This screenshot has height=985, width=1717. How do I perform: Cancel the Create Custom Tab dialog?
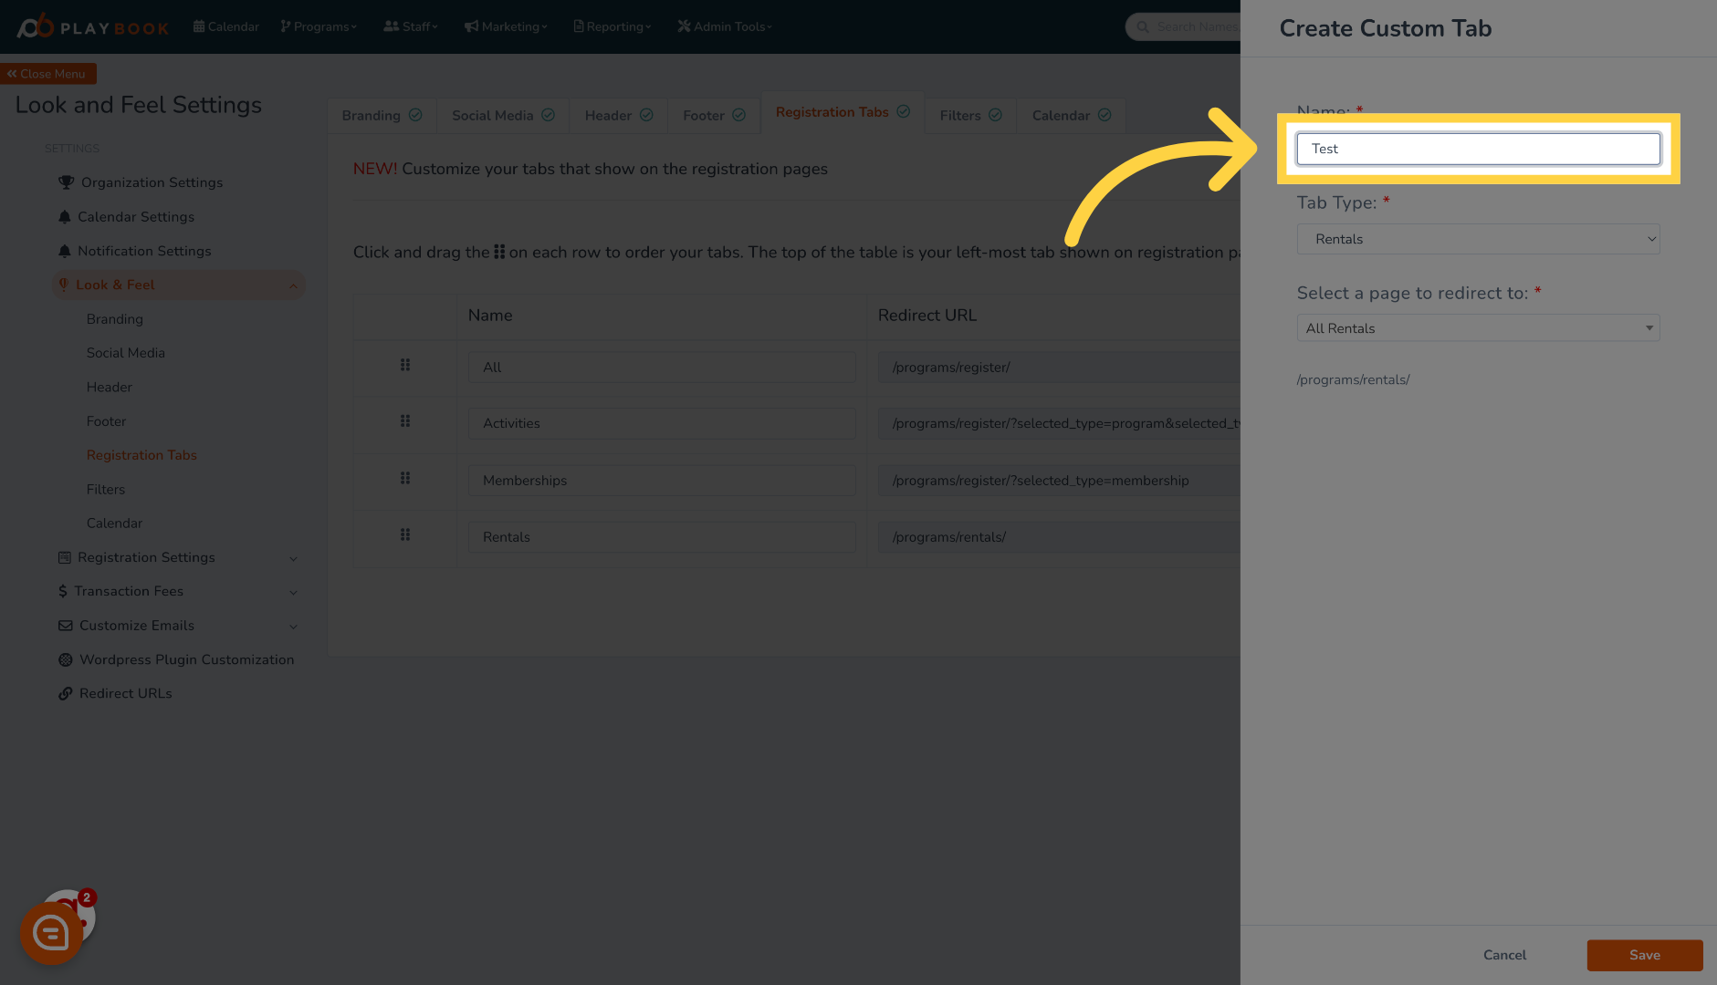(1504, 955)
